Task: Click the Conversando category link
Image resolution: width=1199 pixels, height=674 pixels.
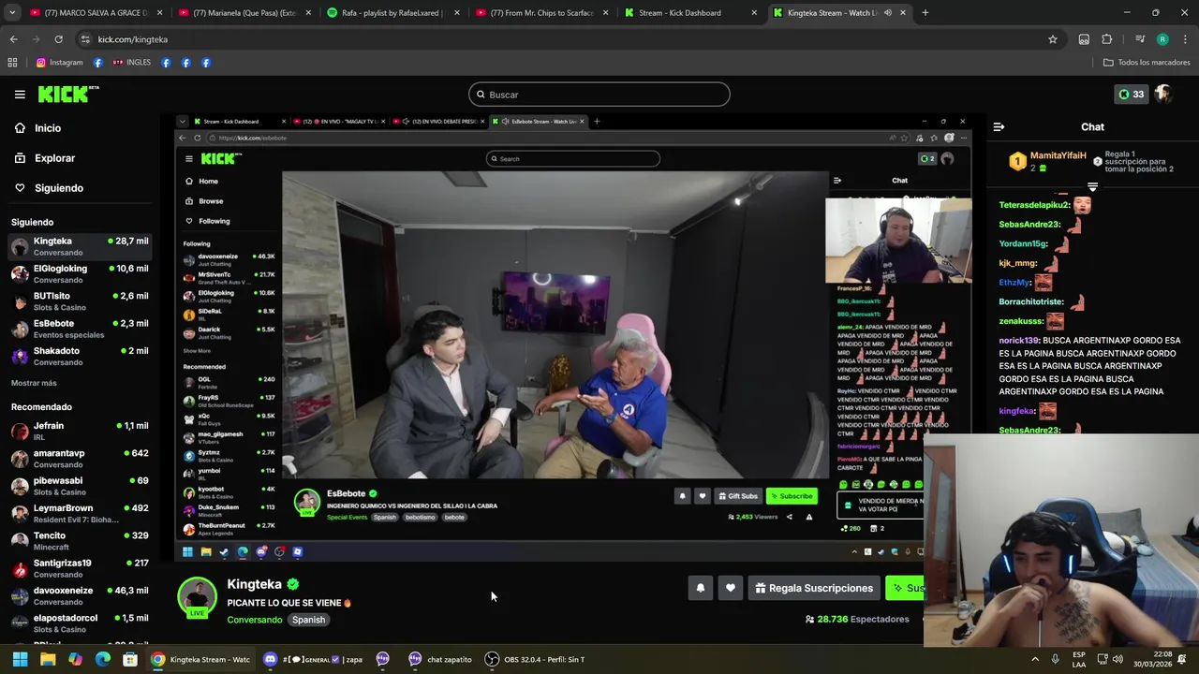Action: 254,620
